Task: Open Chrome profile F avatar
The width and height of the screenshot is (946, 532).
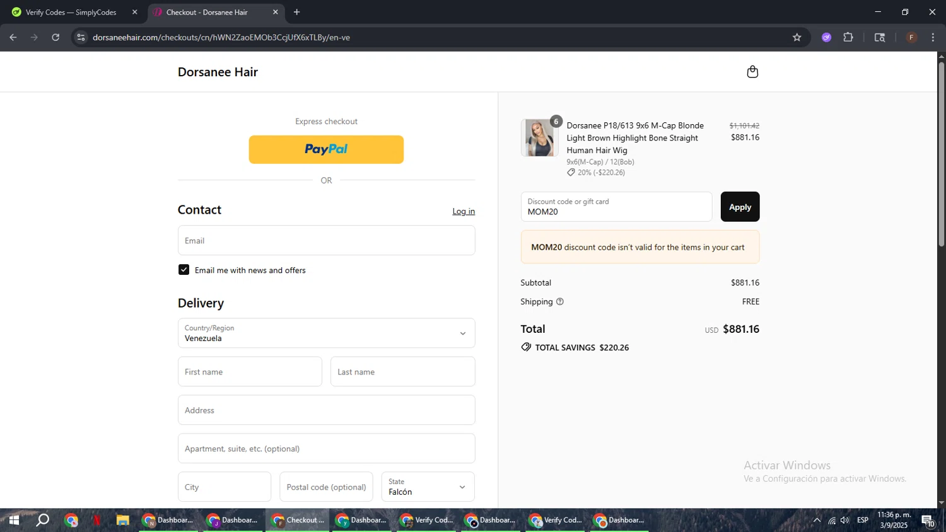Action: point(911,37)
